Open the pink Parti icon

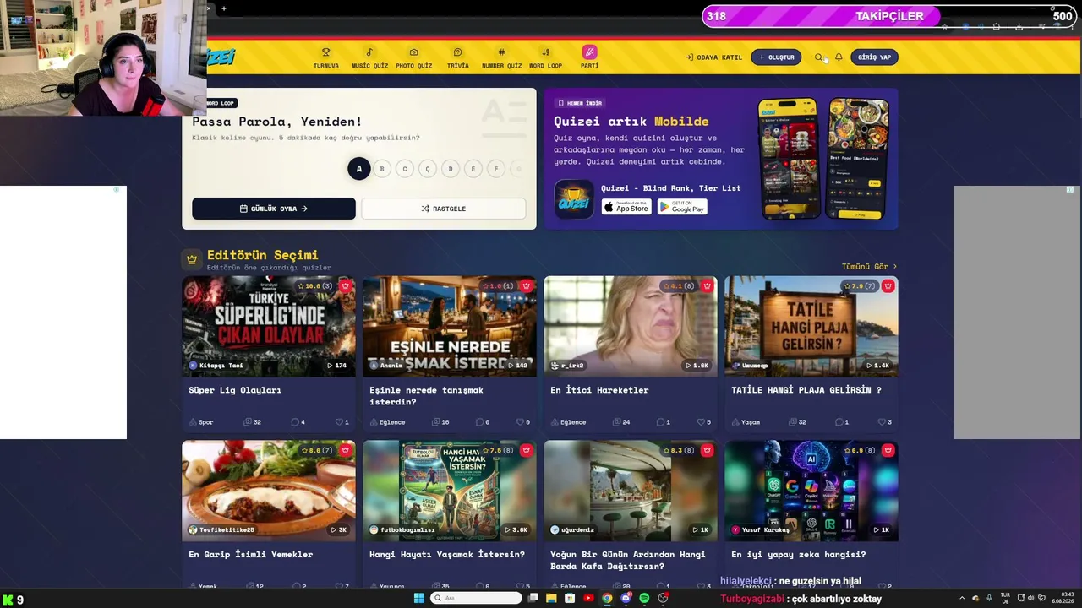point(589,52)
